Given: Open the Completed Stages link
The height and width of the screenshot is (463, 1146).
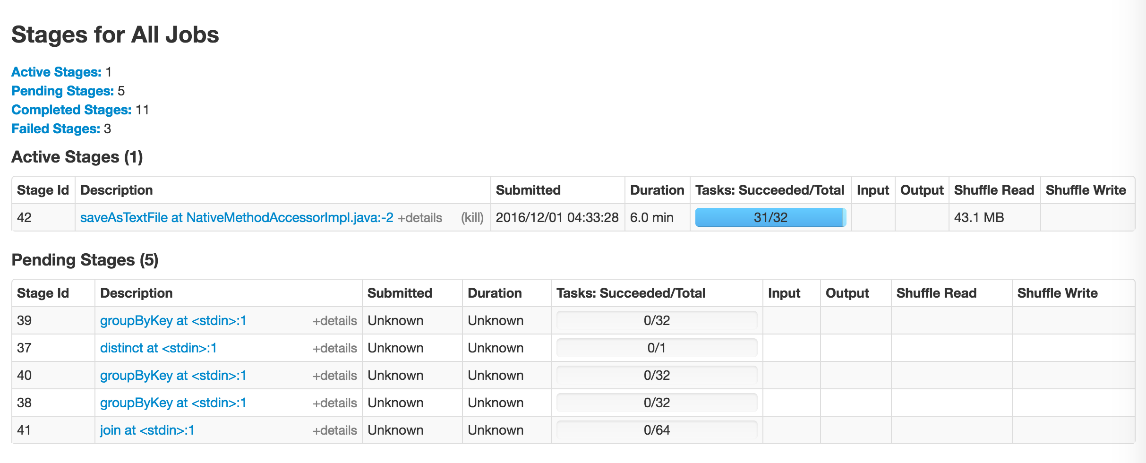Looking at the screenshot, I should pyautogui.click(x=71, y=110).
